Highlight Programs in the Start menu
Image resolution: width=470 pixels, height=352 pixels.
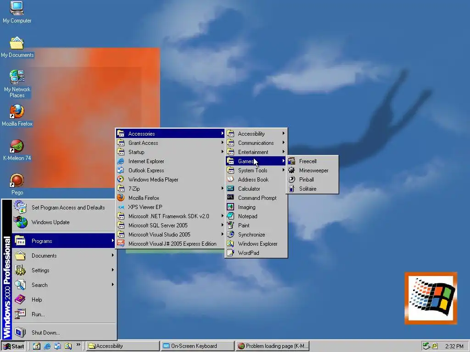pos(63,241)
